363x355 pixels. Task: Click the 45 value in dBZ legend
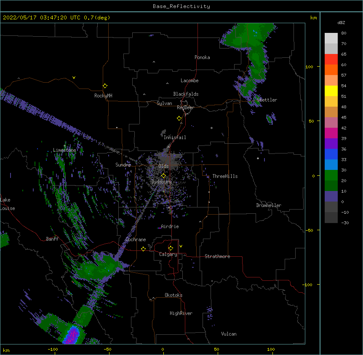[344, 118]
